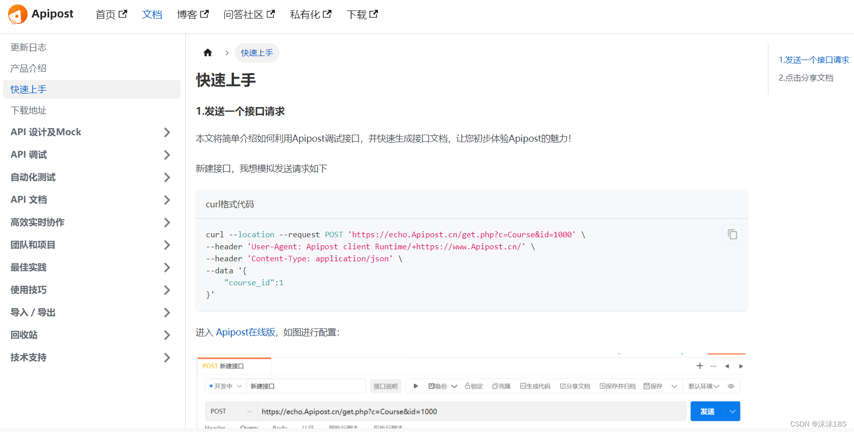This screenshot has width=854, height=432.
Task: Open the 问答社区 external link
Action: pyautogui.click(x=249, y=15)
